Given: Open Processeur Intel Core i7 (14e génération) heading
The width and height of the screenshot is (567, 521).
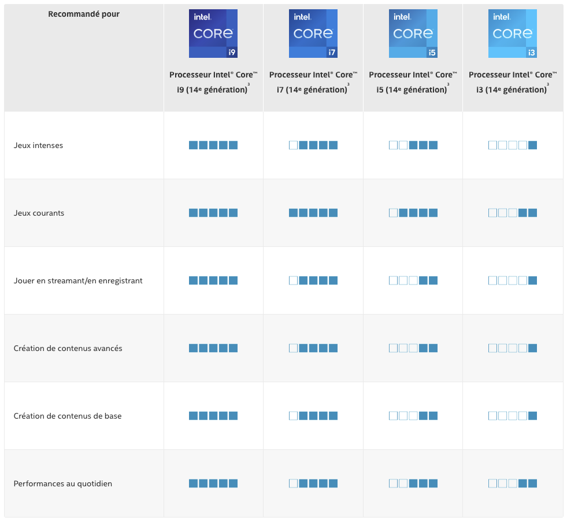Looking at the screenshot, I should pos(313,82).
